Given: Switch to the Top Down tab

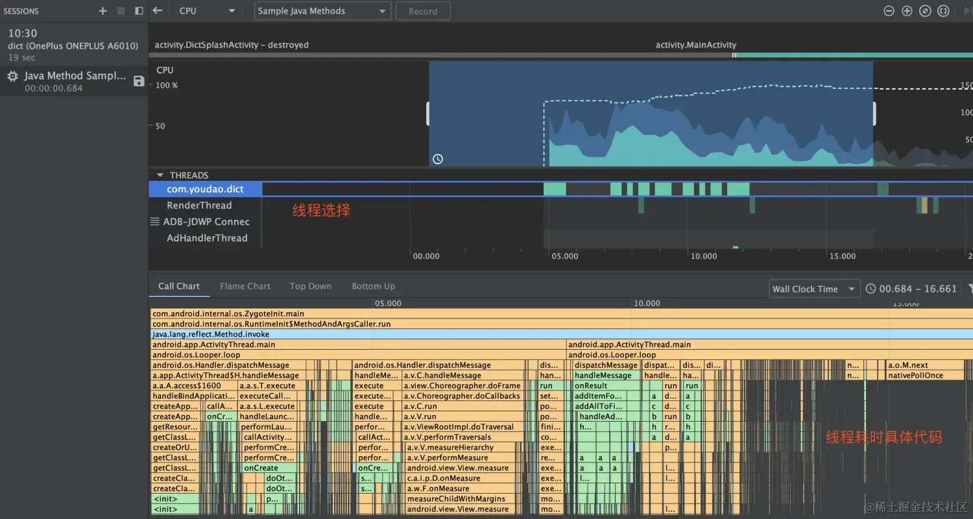Looking at the screenshot, I should pos(311,286).
